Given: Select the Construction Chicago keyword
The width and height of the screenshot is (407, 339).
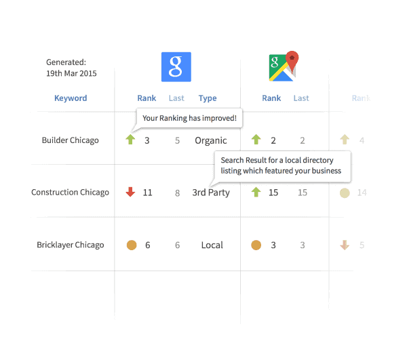Looking at the screenshot, I should point(70,192).
